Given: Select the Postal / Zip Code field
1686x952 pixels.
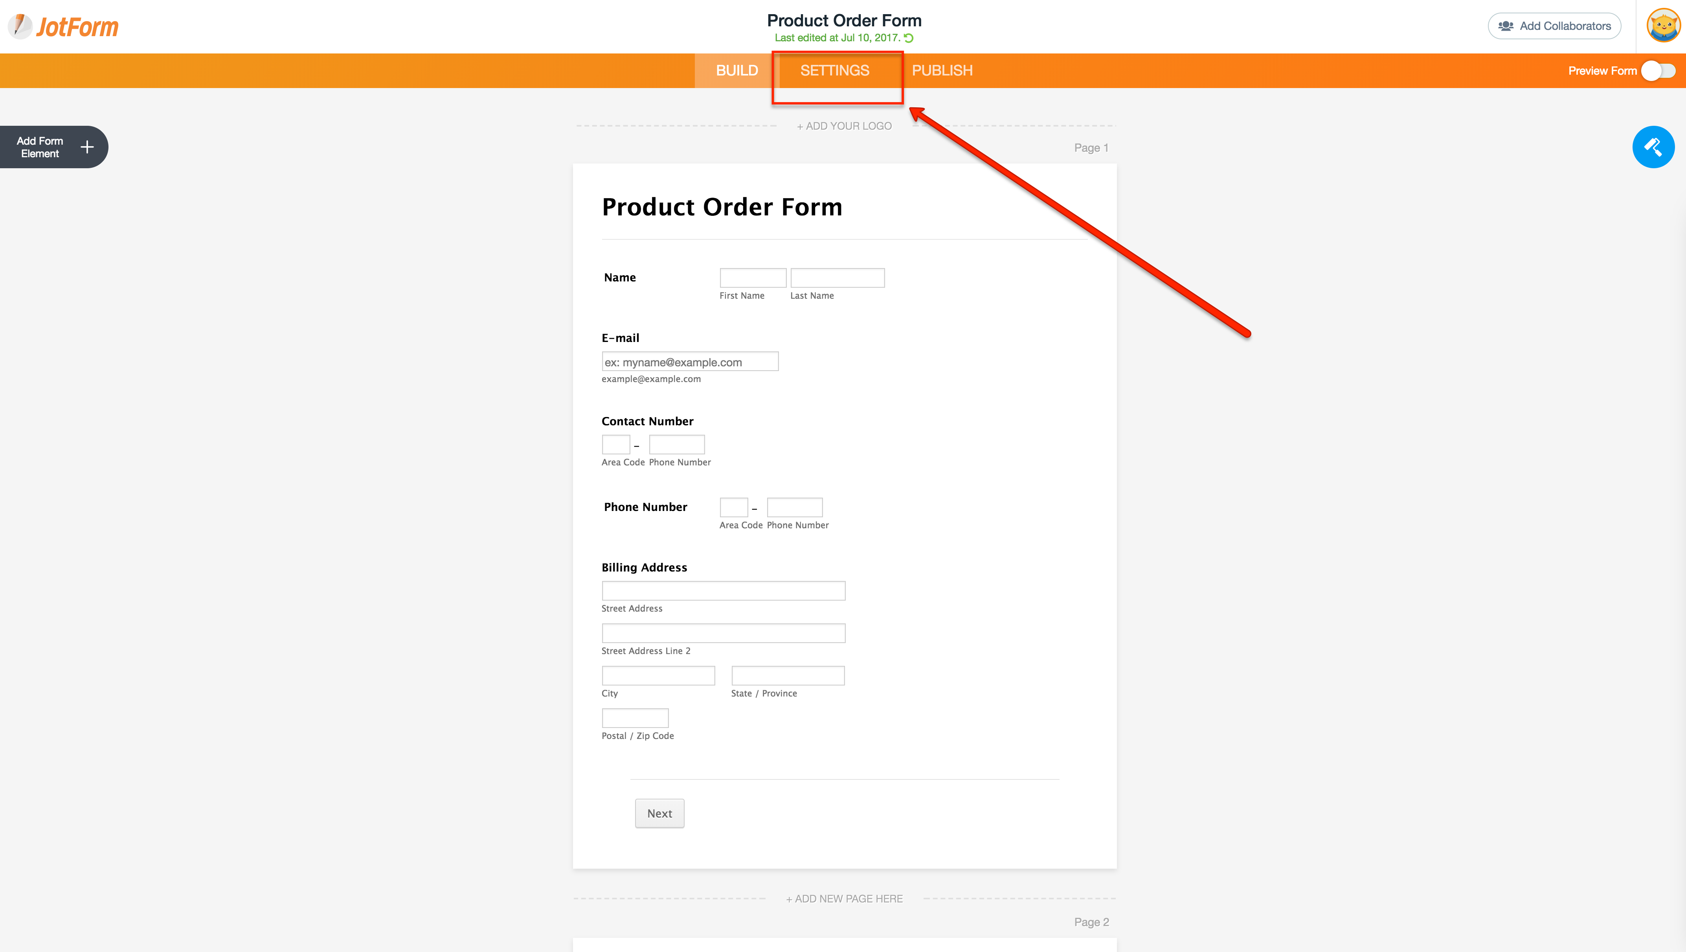Looking at the screenshot, I should (635, 718).
